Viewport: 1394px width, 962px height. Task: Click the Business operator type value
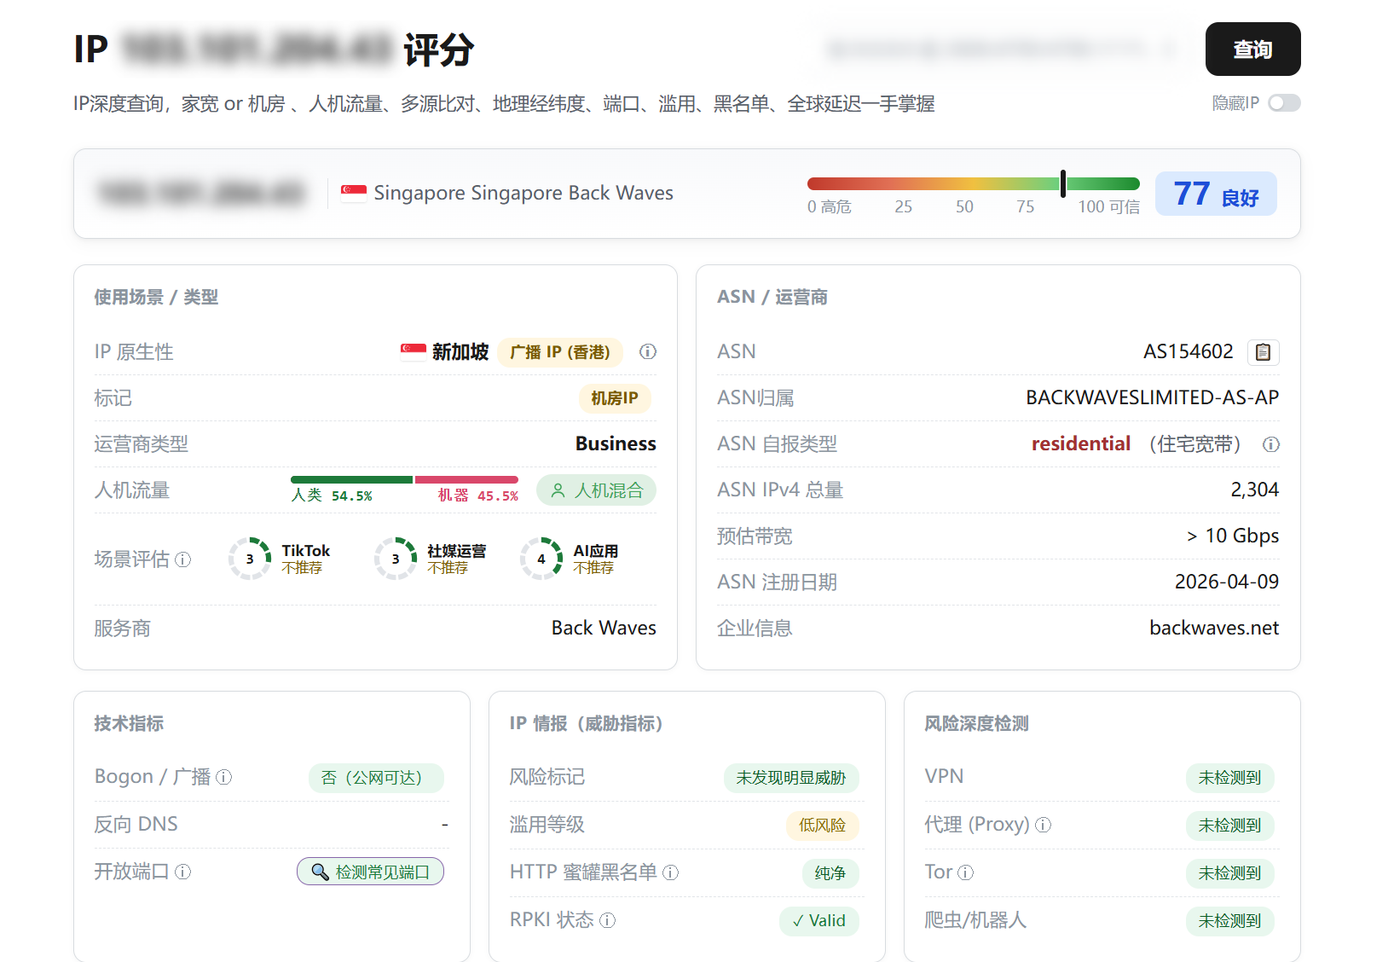(x=616, y=443)
